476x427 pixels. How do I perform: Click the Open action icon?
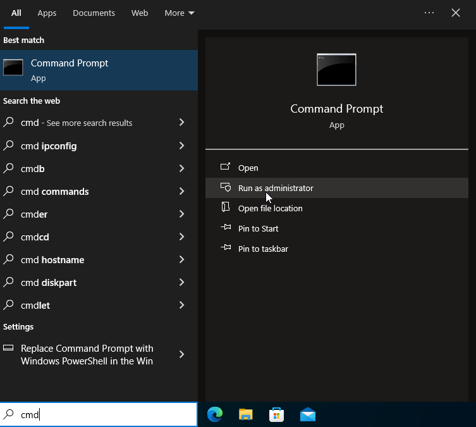(x=225, y=166)
